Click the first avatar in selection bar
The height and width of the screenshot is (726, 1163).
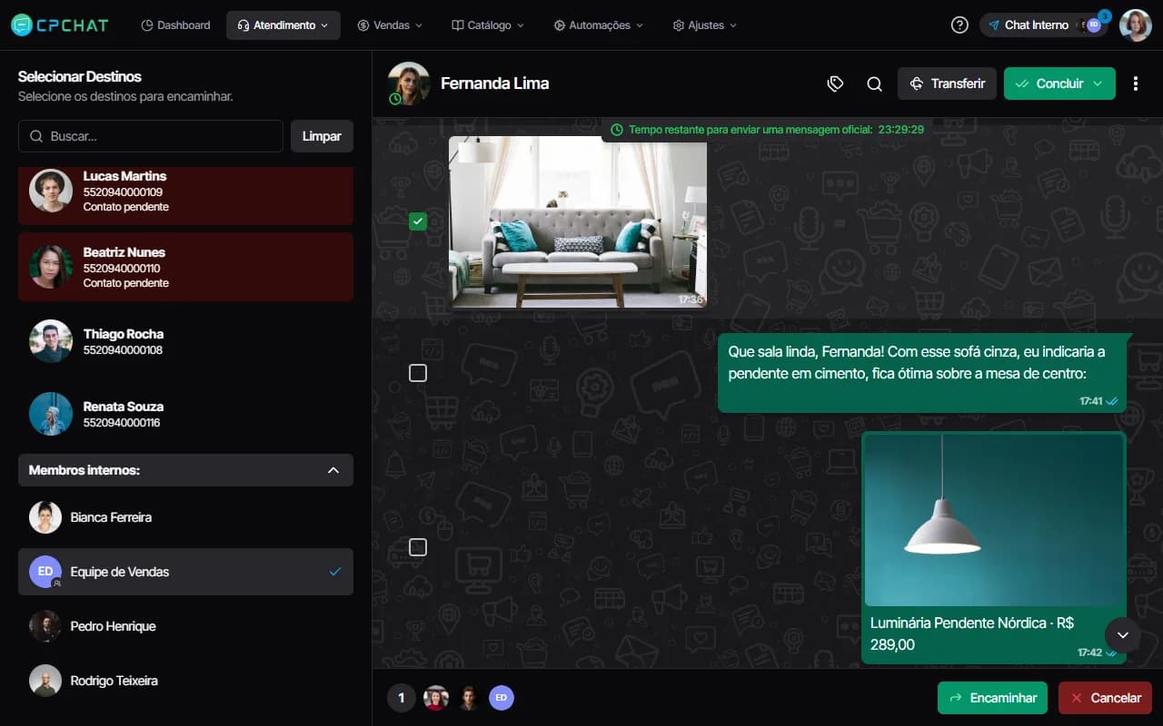436,698
